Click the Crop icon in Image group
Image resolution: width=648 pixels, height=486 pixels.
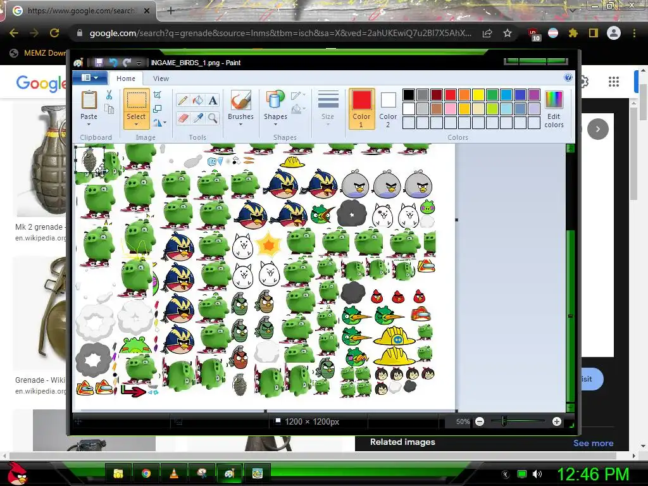pos(158,95)
